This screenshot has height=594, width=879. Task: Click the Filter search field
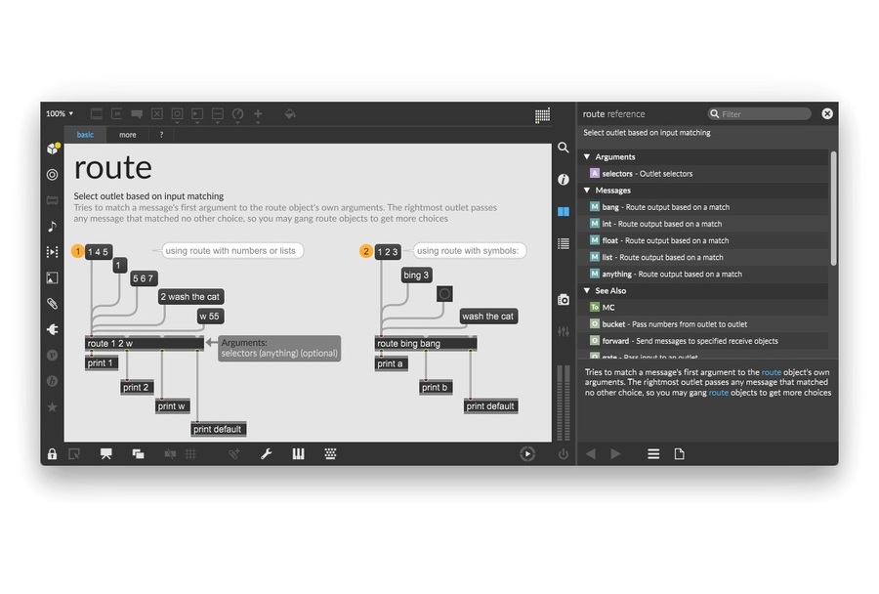point(759,114)
